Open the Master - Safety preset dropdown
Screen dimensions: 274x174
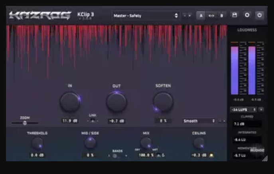coord(146,16)
